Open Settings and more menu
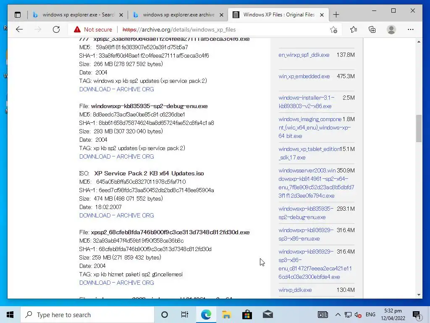This screenshot has width=430, height=323. [411, 29]
